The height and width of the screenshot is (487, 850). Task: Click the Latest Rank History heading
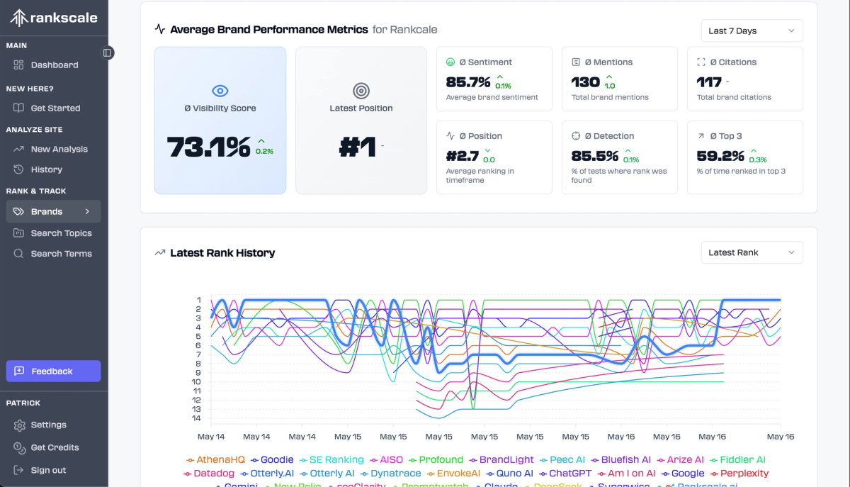tap(222, 253)
